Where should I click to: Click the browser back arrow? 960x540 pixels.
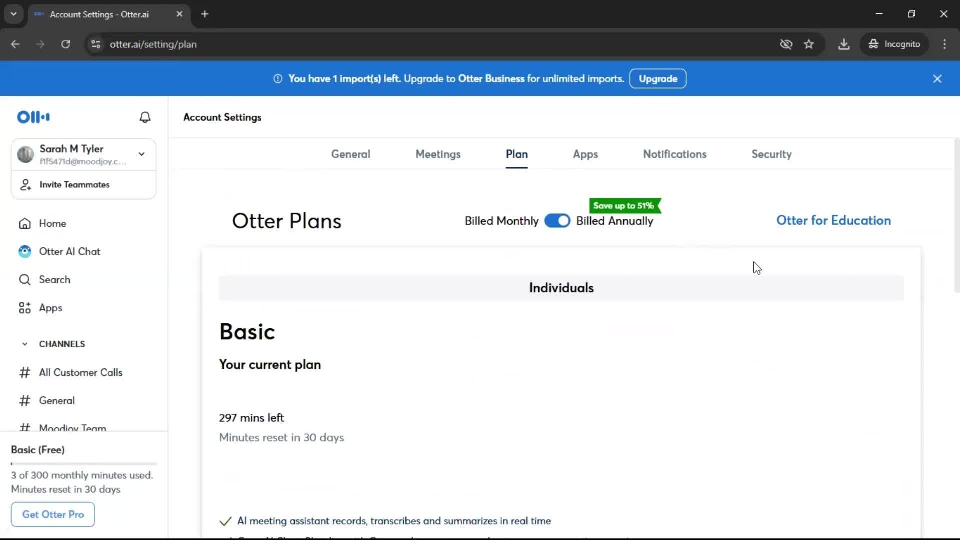(x=15, y=44)
